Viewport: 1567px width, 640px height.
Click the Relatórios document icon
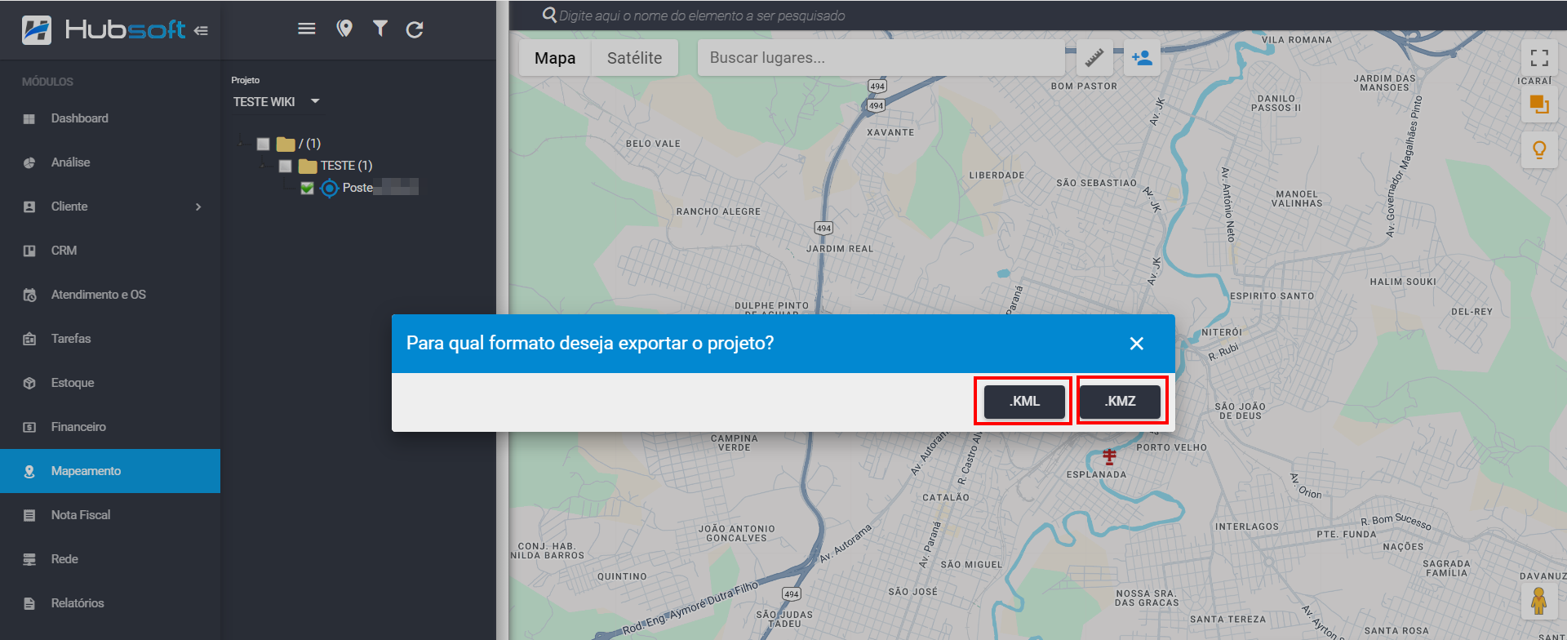pyautogui.click(x=29, y=604)
